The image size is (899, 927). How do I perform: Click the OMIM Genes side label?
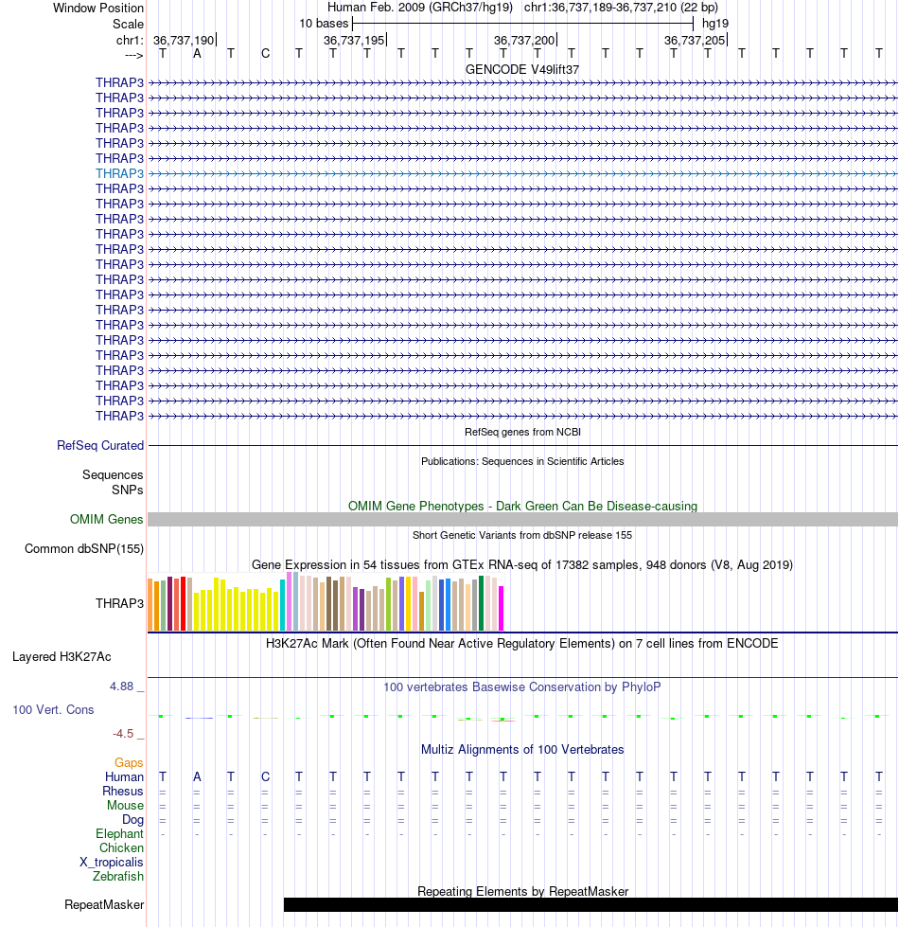[x=106, y=520]
